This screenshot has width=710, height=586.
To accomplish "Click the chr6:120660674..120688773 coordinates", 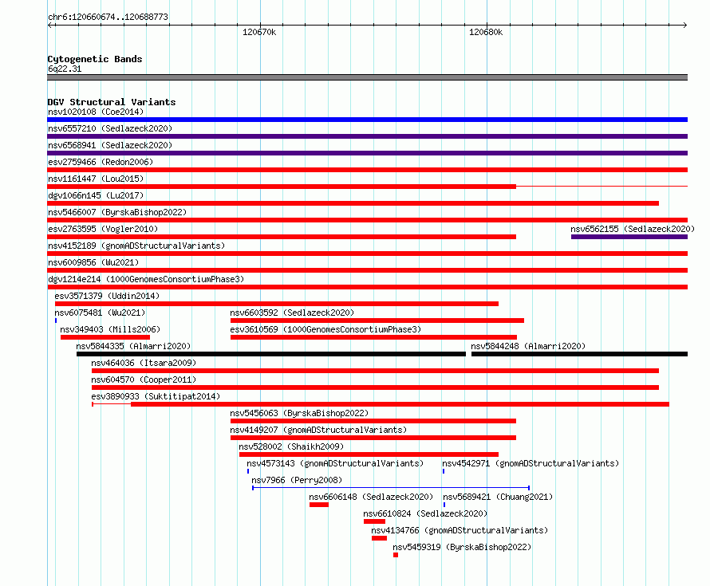I will pyautogui.click(x=108, y=17).
